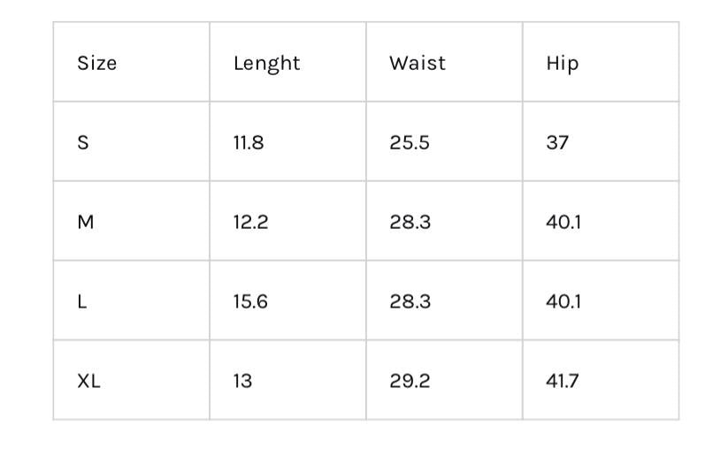Click the 25.5 waist value
This screenshot has height=471, width=713.
tap(410, 142)
